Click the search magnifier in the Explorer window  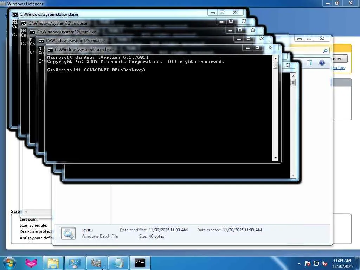click(x=325, y=51)
